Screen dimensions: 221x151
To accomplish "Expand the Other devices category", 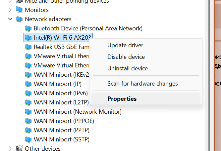I will (10, 148).
